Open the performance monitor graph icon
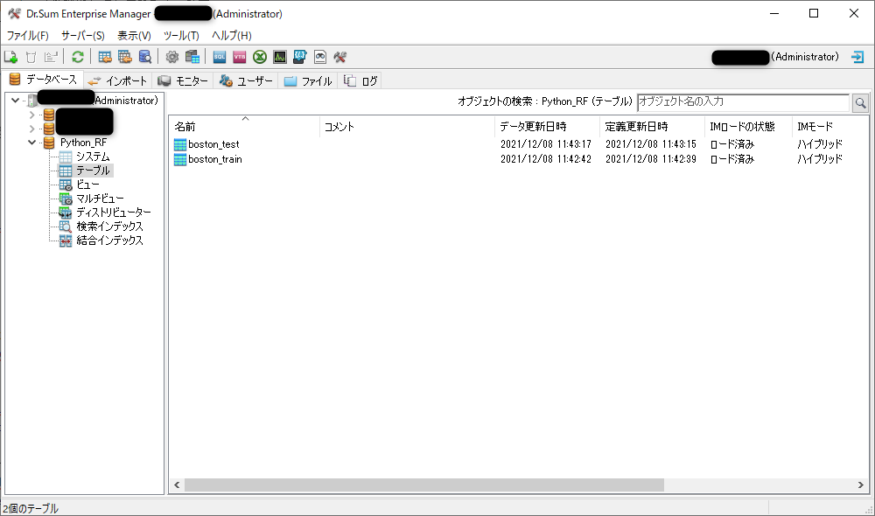This screenshot has height=516, width=875. point(280,57)
